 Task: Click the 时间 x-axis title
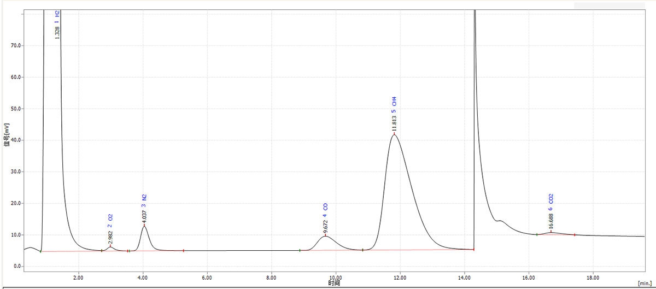click(x=334, y=283)
